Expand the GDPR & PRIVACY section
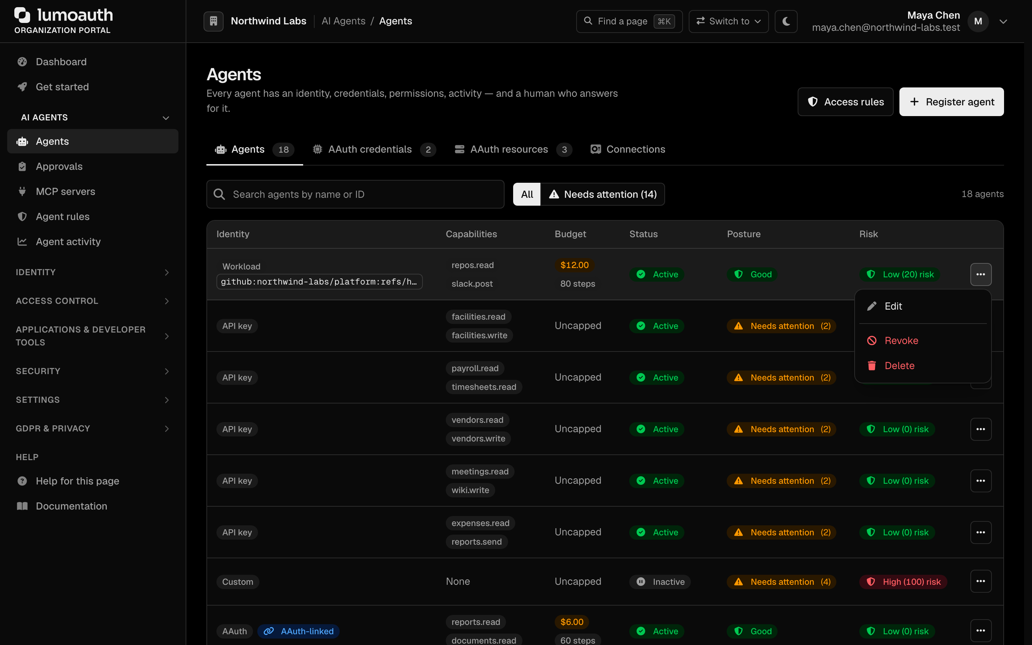Image resolution: width=1032 pixels, height=645 pixels. (x=92, y=428)
